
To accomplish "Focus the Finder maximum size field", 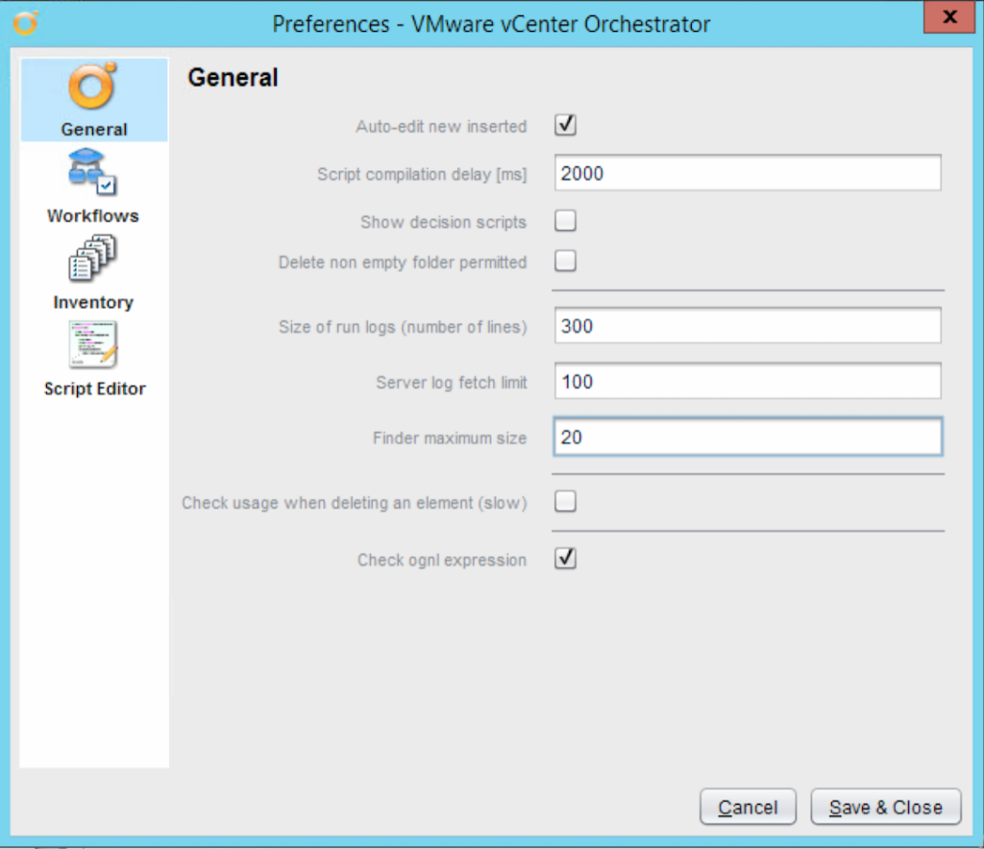I will pyautogui.click(x=748, y=437).
